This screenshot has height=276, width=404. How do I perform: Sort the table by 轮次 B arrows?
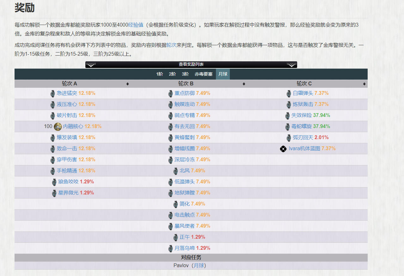tap(244, 84)
